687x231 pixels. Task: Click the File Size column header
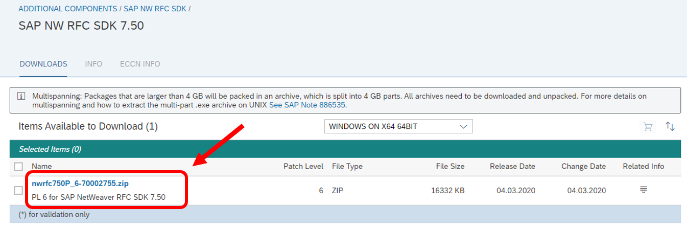[x=450, y=166]
